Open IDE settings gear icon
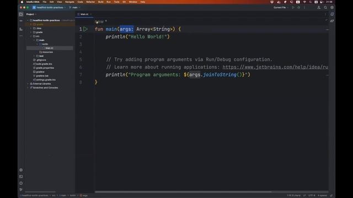Screen dimensions: 353x198 click(332, 7)
